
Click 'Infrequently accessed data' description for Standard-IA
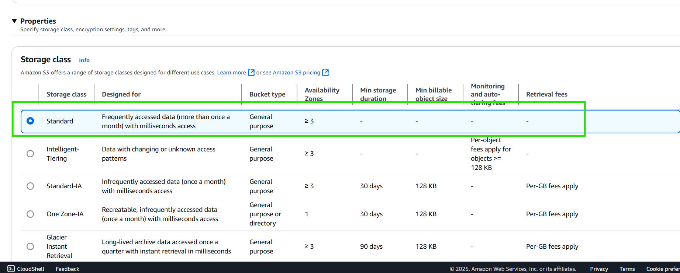164,186
